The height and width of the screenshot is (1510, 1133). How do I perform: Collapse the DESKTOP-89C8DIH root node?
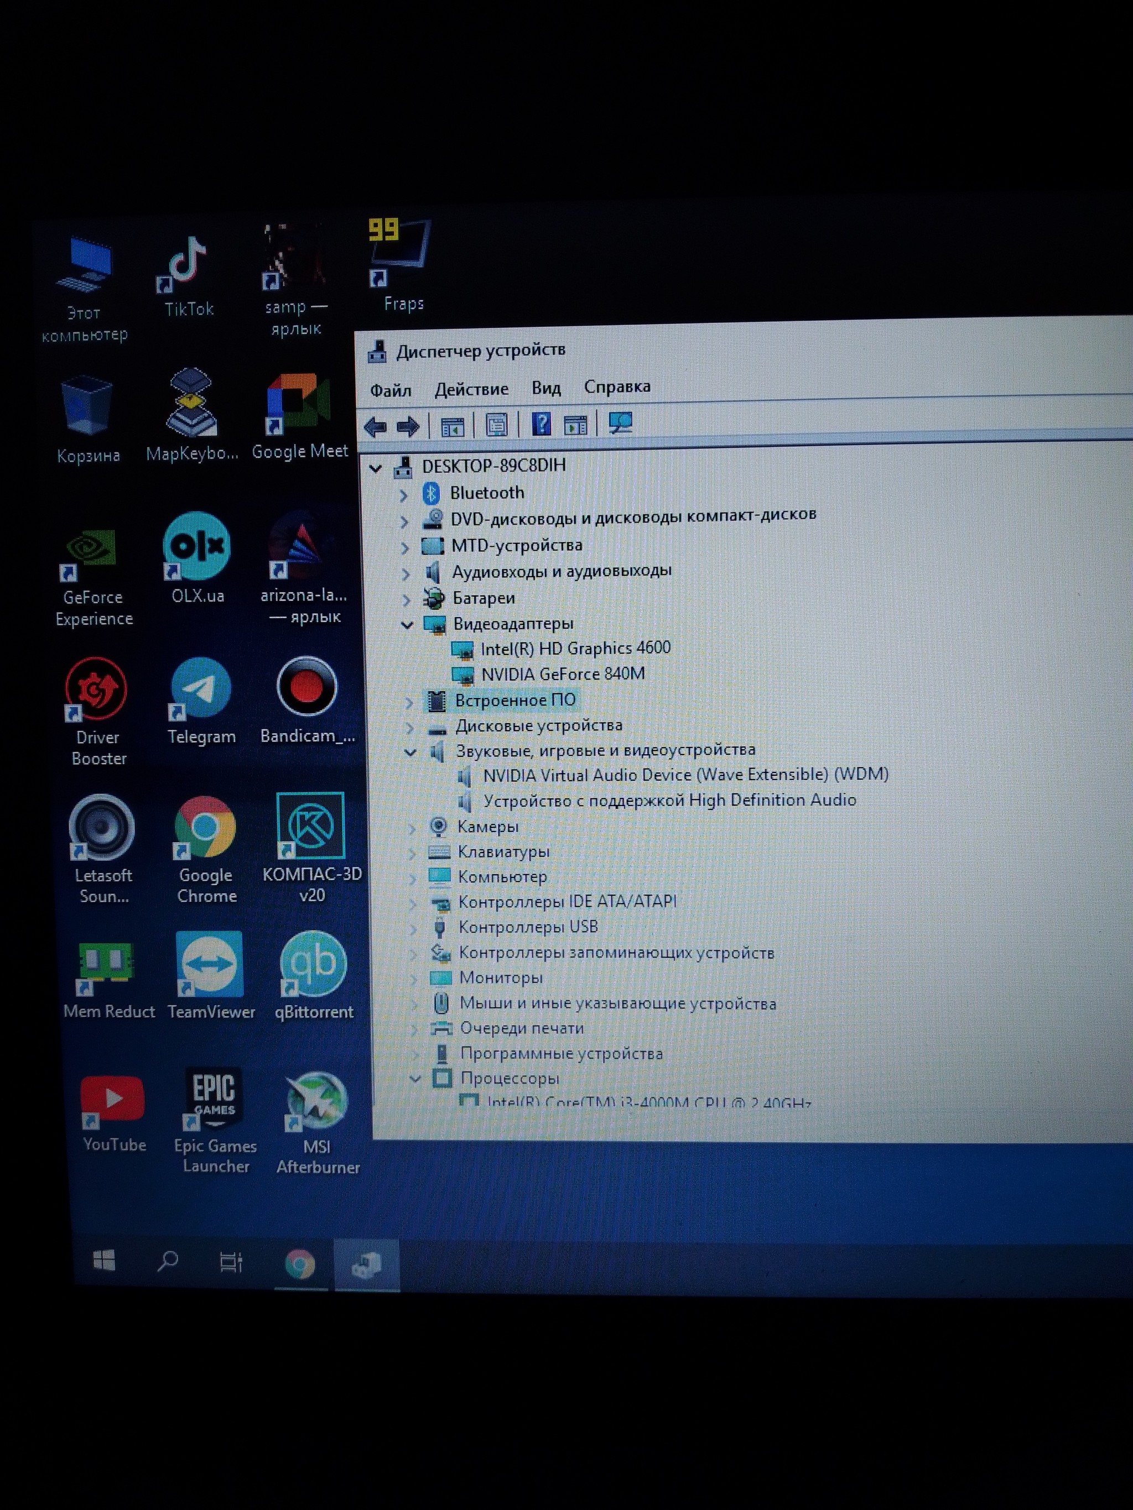click(376, 468)
